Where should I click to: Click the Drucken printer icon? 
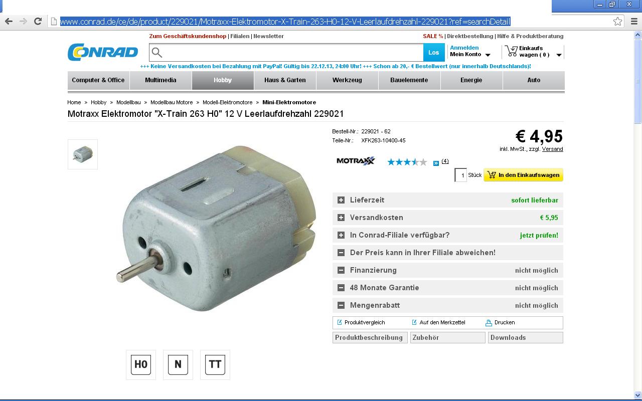(x=489, y=323)
